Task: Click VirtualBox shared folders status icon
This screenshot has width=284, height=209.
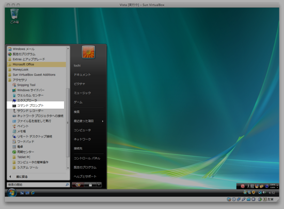Action: pos(248,199)
